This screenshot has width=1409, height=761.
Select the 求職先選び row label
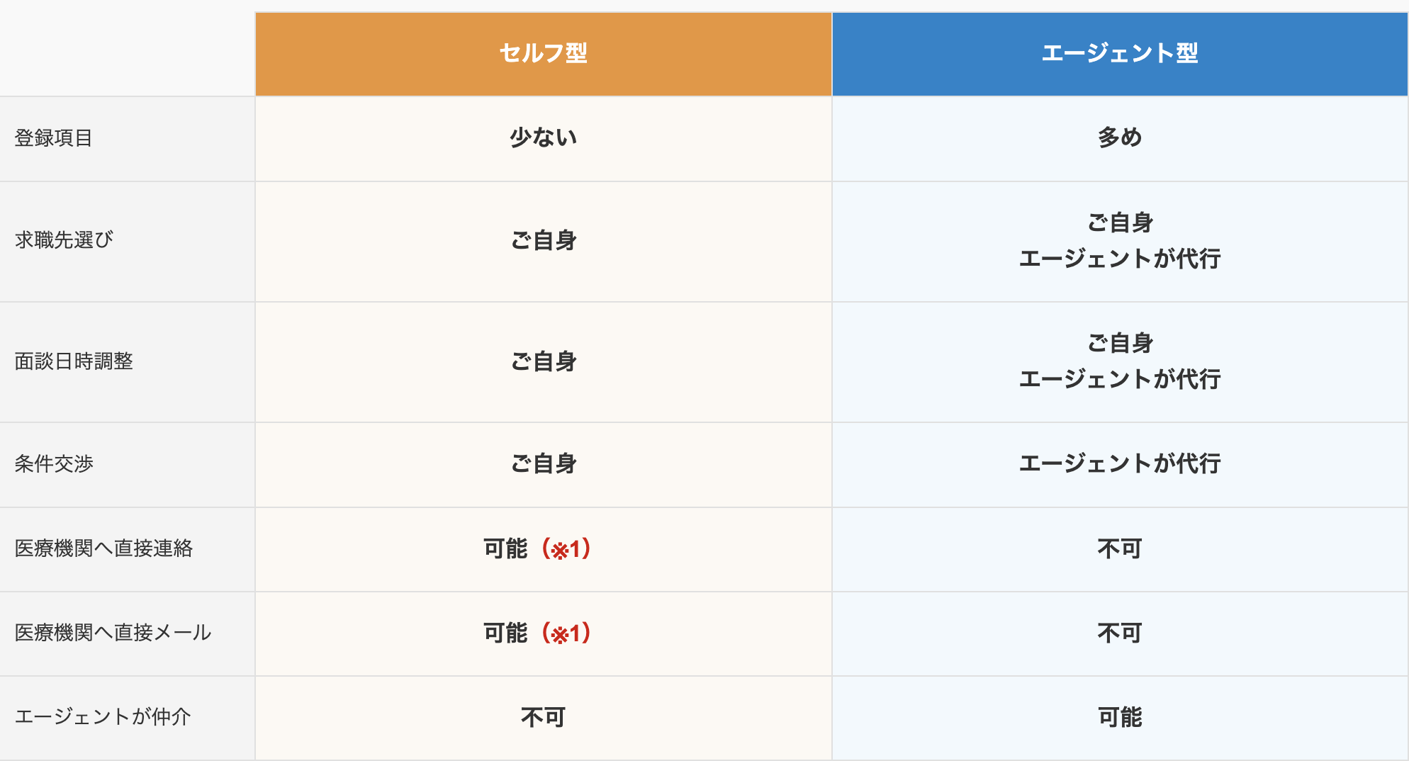point(64,240)
